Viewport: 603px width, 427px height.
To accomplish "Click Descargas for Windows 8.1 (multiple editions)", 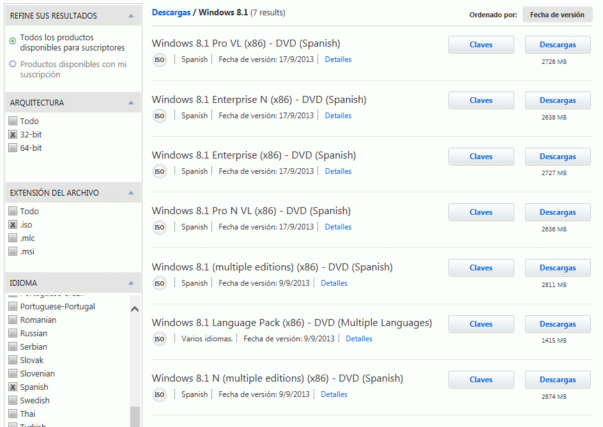I will coord(558,268).
